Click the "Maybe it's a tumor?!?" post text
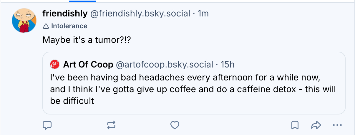Image resolution: width=355 pixels, height=135 pixels. [x=87, y=40]
